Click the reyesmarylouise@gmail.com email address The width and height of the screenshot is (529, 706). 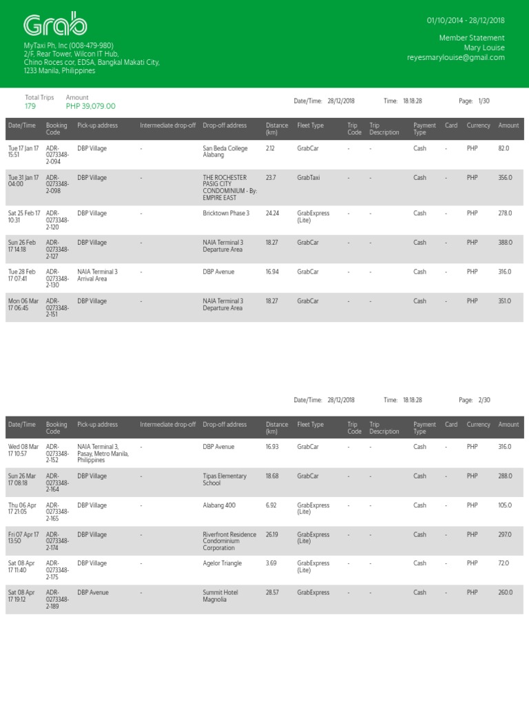455,58
